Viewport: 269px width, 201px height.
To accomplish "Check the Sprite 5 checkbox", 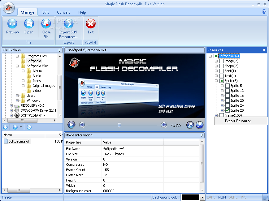I will point(228,86).
